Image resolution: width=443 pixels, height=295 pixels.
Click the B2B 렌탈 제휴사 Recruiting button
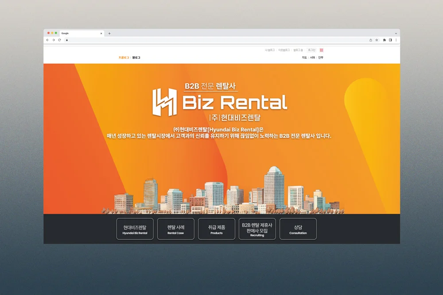[x=257, y=229]
